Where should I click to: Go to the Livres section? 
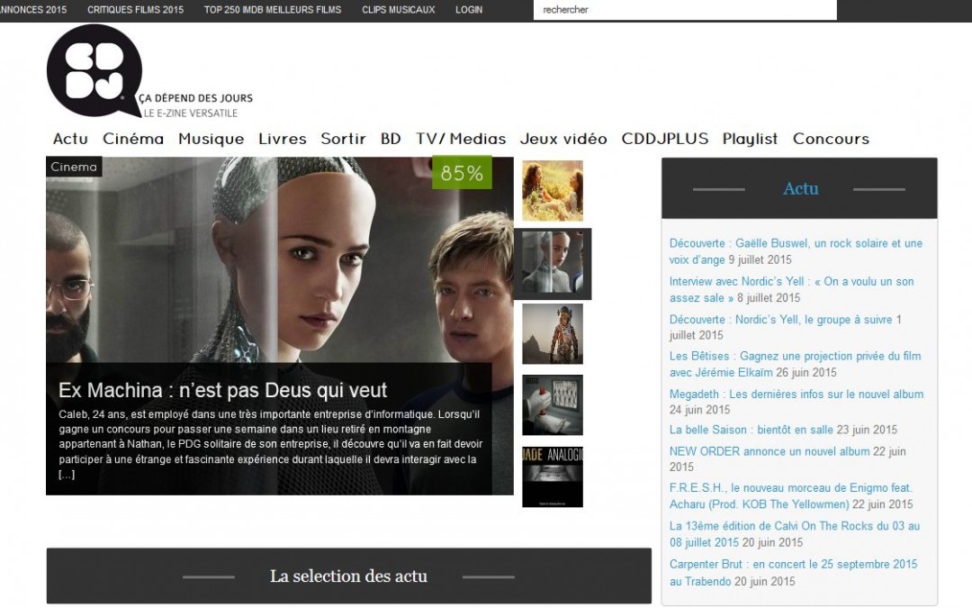tap(283, 139)
